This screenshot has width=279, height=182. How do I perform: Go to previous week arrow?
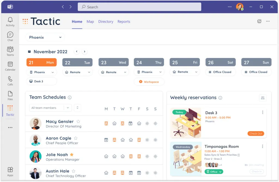pyautogui.click(x=77, y=51)
